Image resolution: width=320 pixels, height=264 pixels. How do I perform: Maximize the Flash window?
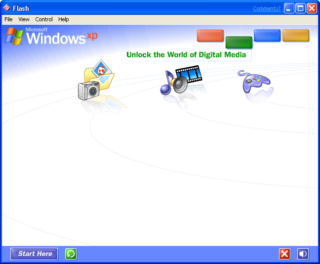tap(300, 8)
